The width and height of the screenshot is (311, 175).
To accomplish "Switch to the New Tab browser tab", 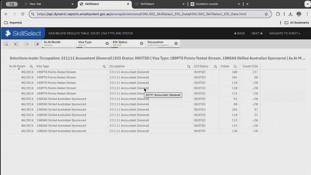I will [35, 4].
